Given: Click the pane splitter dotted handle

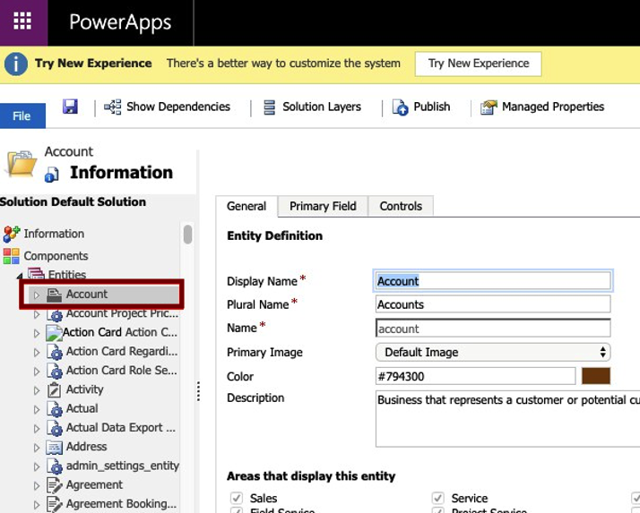Looking at the screenshot, I should point(198,391).
